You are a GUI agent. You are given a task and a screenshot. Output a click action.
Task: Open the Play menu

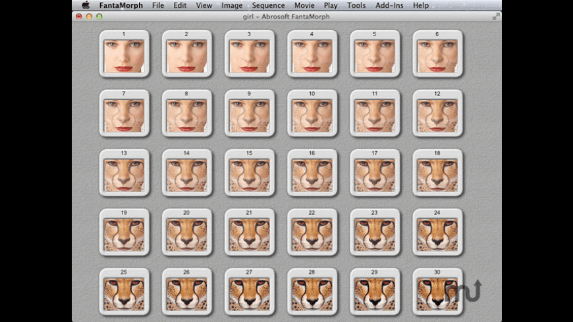pos(331,5)
